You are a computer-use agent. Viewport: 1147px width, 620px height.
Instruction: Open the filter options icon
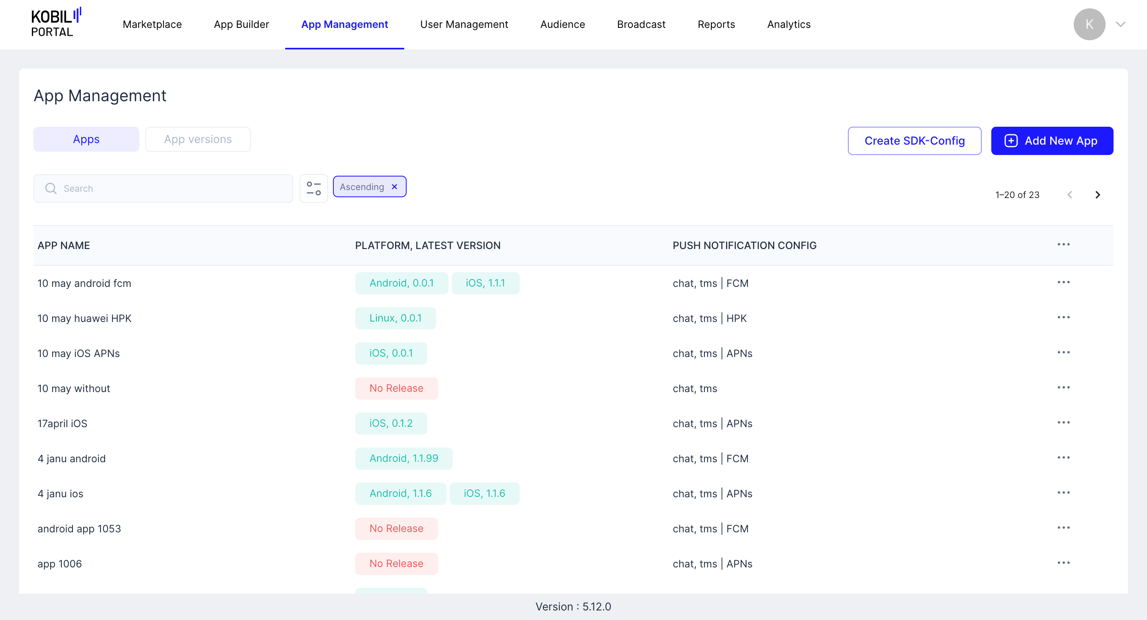click(313, 188)
